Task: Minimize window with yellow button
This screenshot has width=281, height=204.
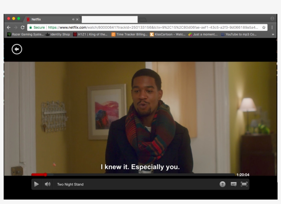Action: [14, 19]
